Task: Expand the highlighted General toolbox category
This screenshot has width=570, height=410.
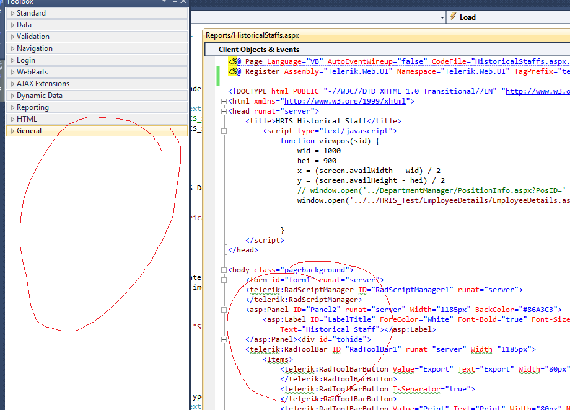Action: tap(97, 131)
